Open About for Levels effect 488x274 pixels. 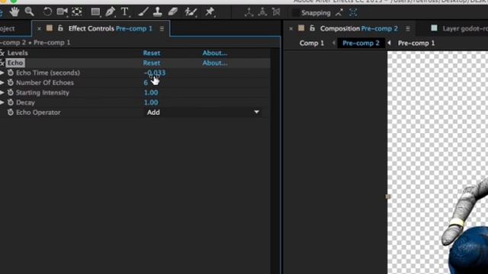point(215,53)
